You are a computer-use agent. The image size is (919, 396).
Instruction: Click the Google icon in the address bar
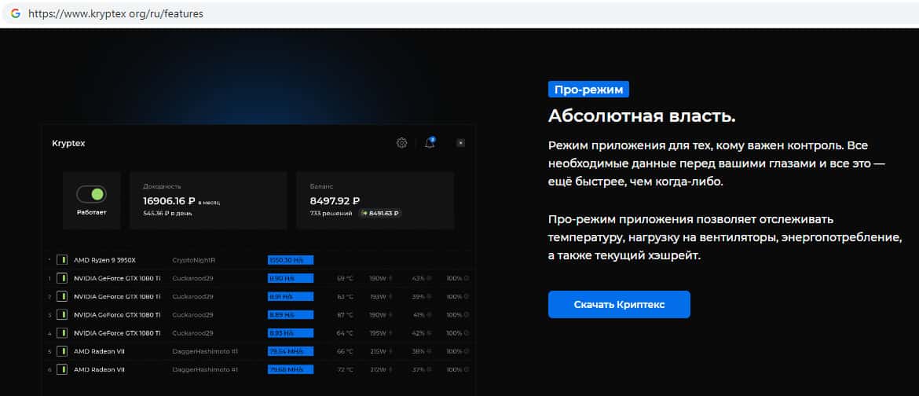point(15,13)
